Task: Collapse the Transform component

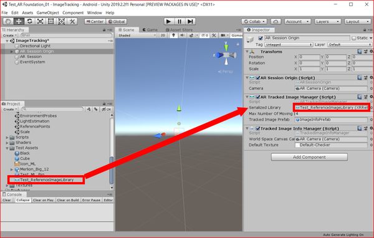Action: pyautogui.click(x=247, y=52)
